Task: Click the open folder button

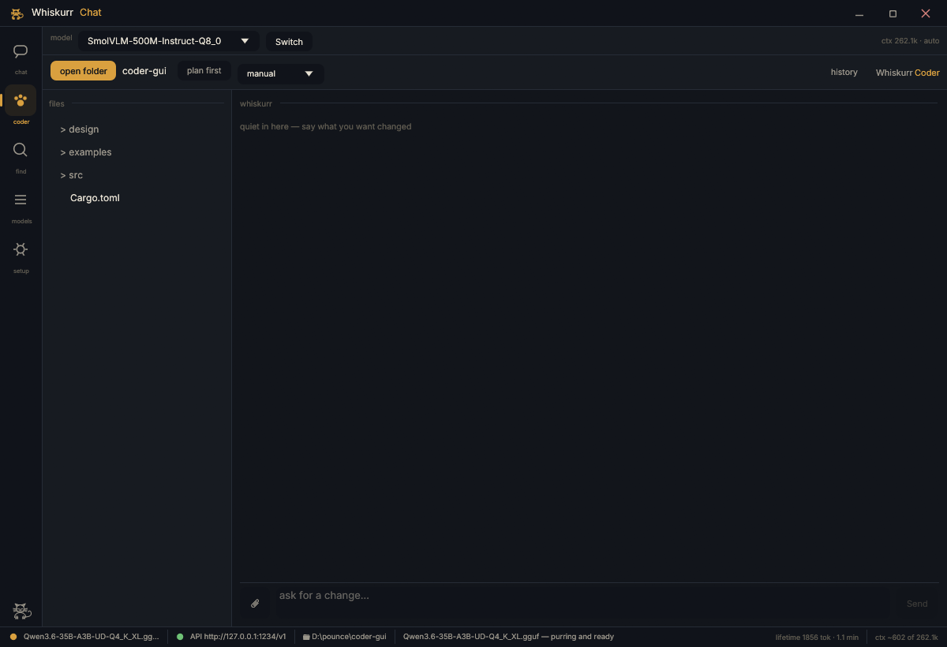Action: pyautogui.click(x=83, y=71)
